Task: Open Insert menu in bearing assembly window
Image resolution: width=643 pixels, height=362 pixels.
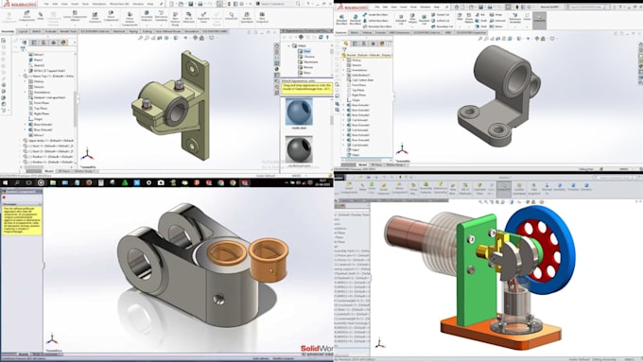Action: pyautogui.click(x=75, y=4)
